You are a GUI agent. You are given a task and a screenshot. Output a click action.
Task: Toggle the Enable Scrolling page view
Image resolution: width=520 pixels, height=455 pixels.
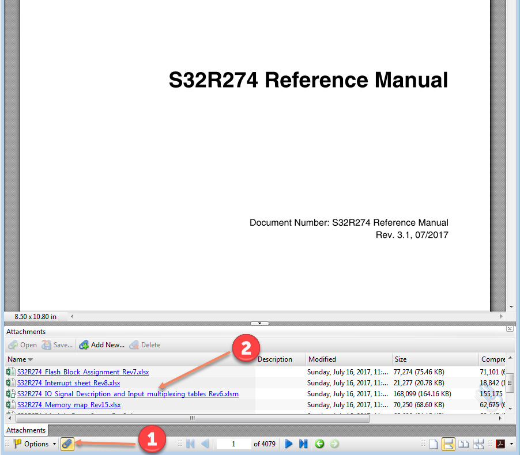447,444
